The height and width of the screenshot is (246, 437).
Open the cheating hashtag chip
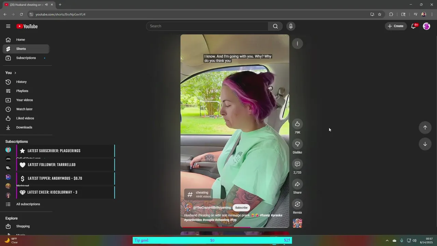point(198,194)
